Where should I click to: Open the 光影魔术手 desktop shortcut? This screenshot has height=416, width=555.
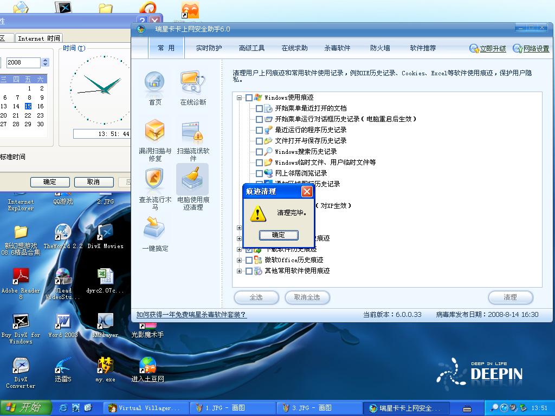[x=147, y=330]
